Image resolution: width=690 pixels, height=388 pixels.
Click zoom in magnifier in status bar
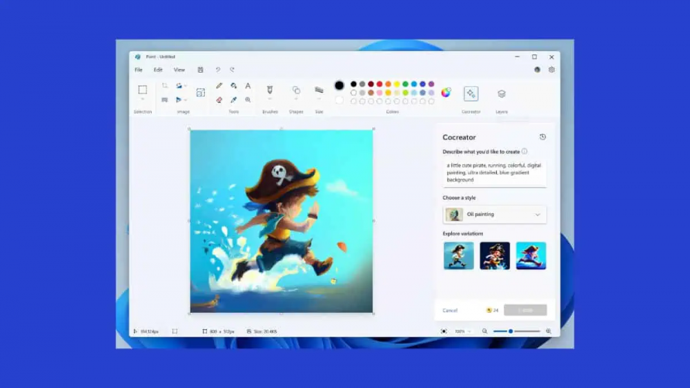549,331
